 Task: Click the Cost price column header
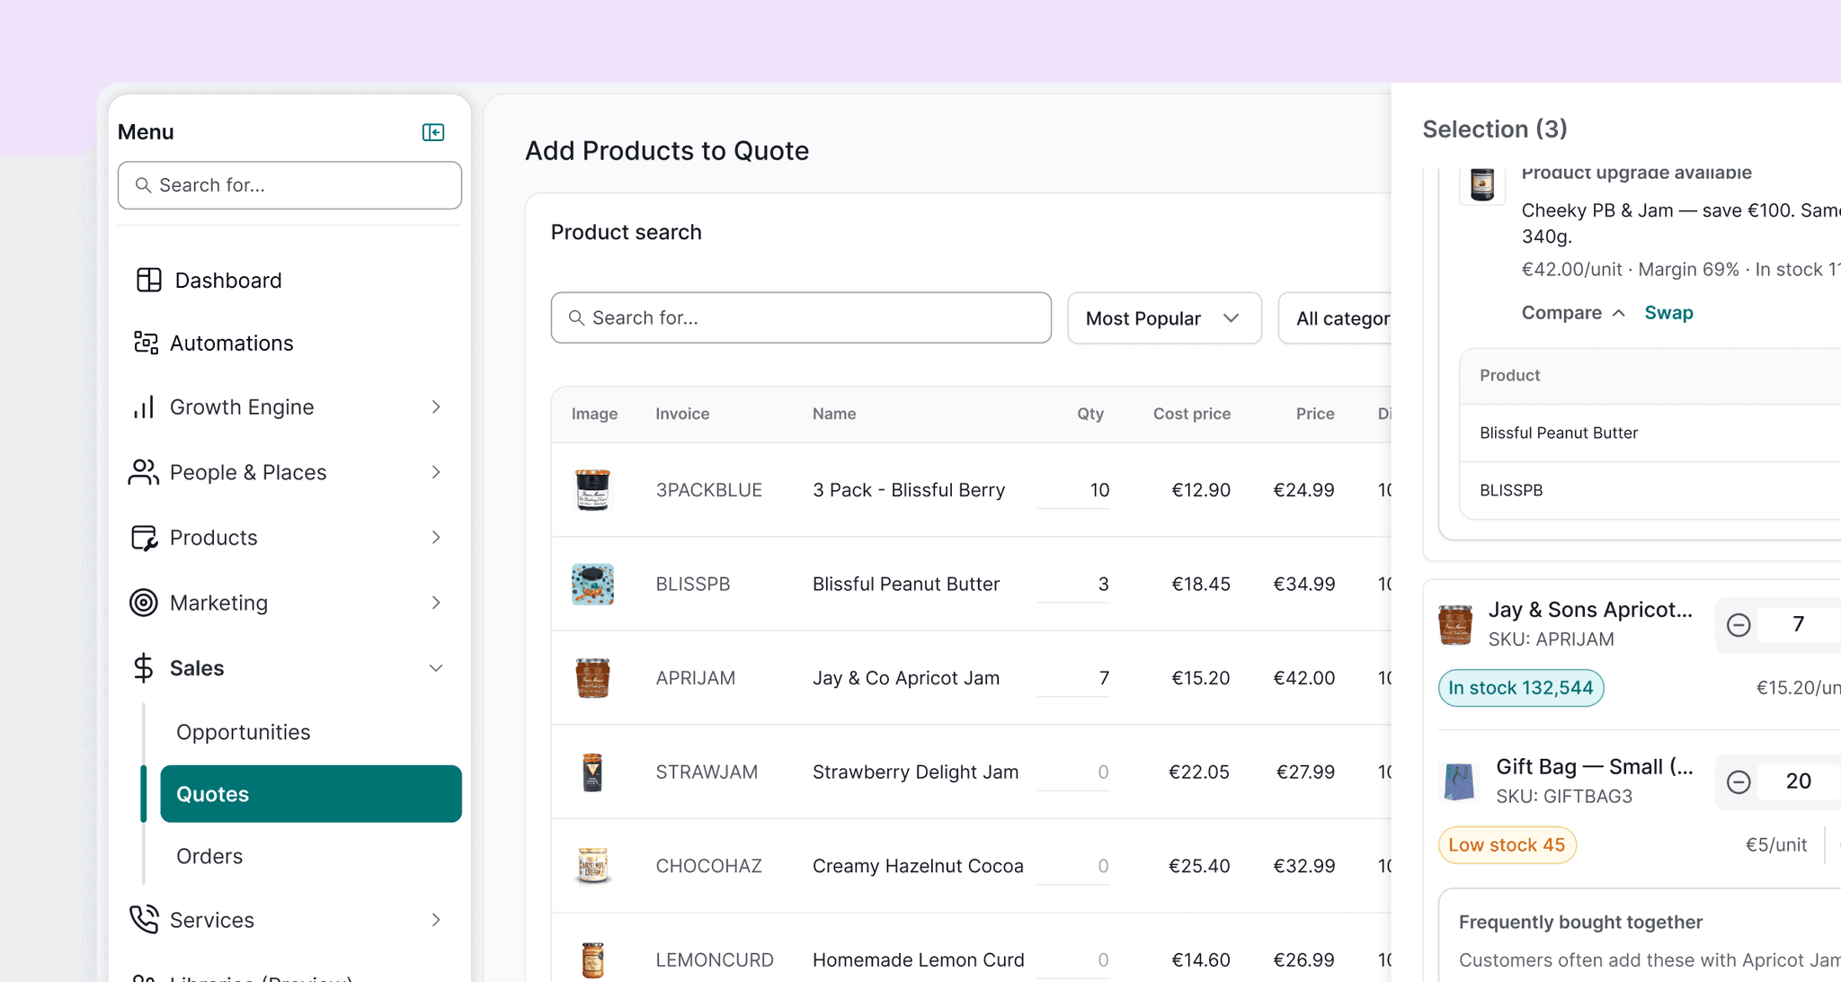(x=1192, y=414)
